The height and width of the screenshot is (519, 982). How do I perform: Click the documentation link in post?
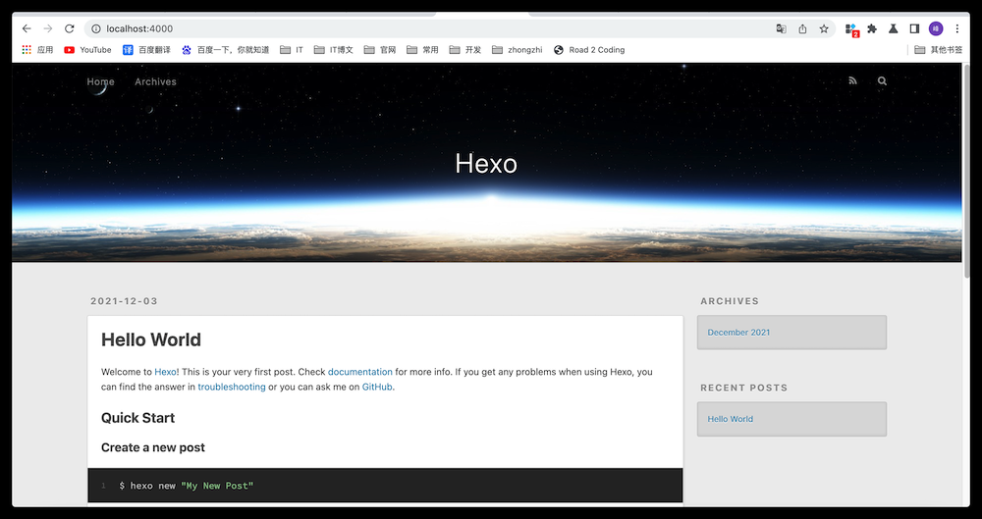coord(359,372)
